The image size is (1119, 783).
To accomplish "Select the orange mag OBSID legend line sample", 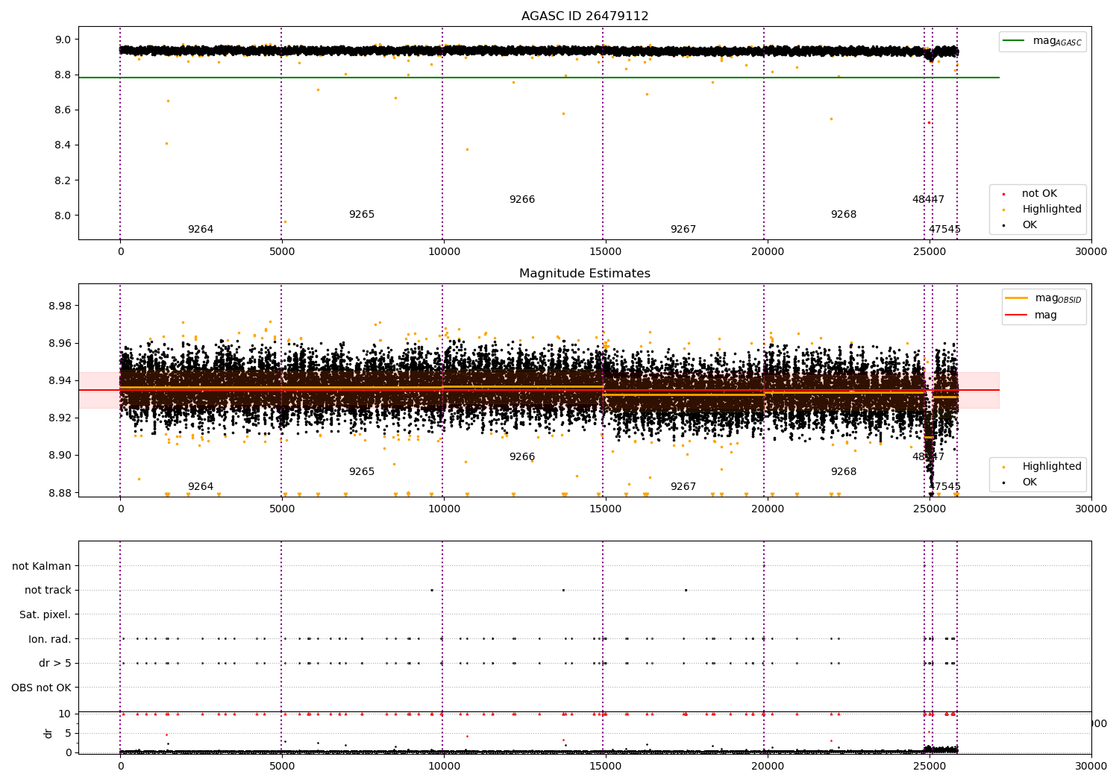I will click(1016, 298).
